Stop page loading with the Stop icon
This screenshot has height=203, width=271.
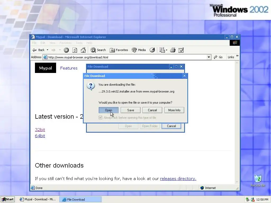[x=66, y=50]
